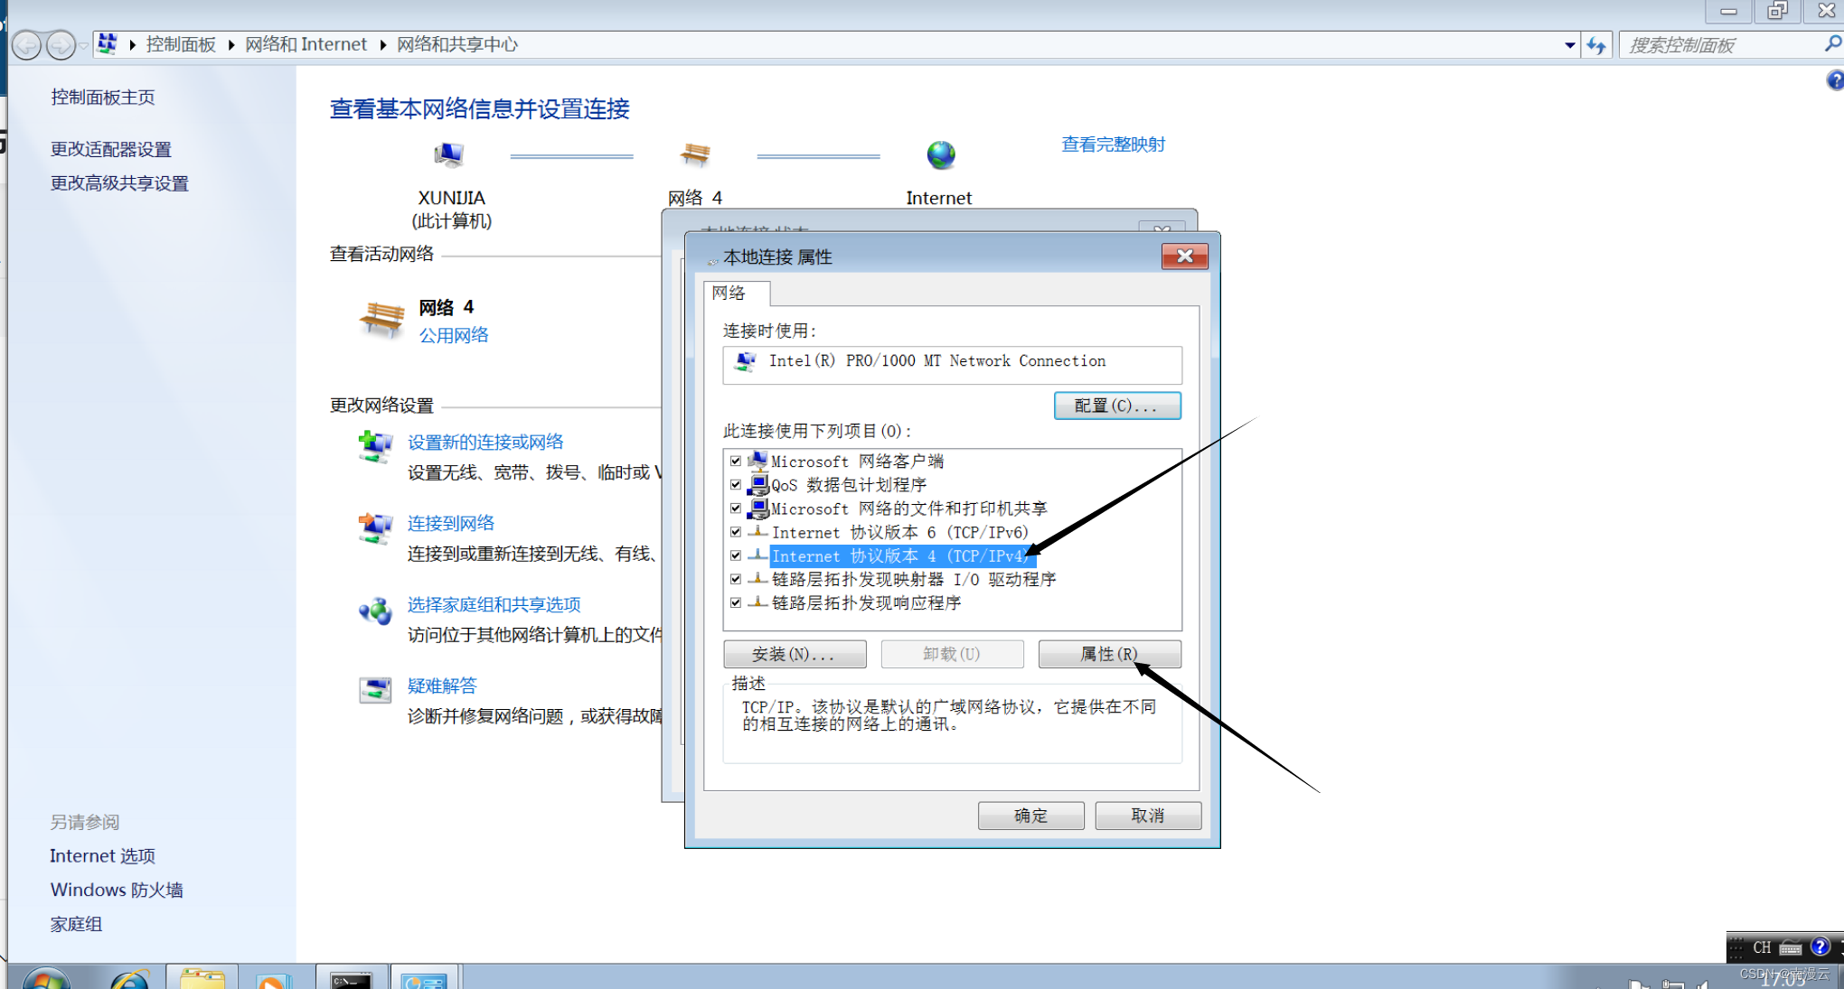The image size is (1844, 989).
Task: Uncheck the TCP/IPv6 protocol checkbox
Action: coord(736,532)
